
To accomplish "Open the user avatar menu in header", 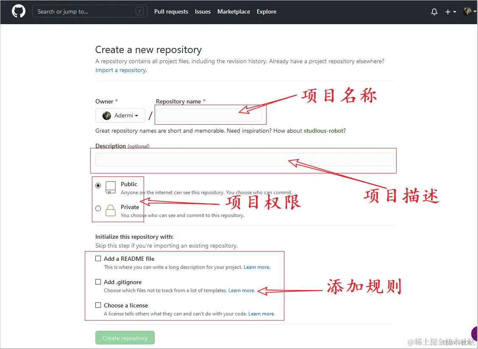I will point(469,11).
